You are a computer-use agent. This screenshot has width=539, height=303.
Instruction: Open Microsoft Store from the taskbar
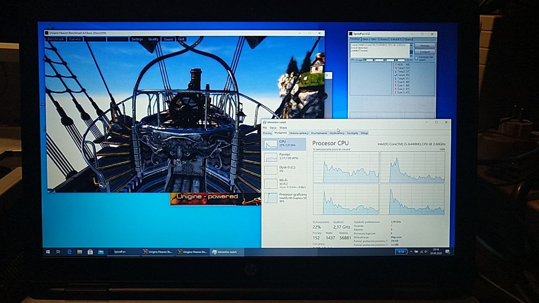click(90, 252)
